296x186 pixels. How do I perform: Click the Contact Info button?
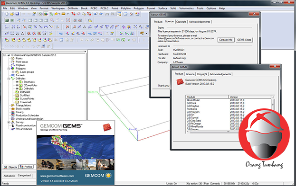pos(226,40)
